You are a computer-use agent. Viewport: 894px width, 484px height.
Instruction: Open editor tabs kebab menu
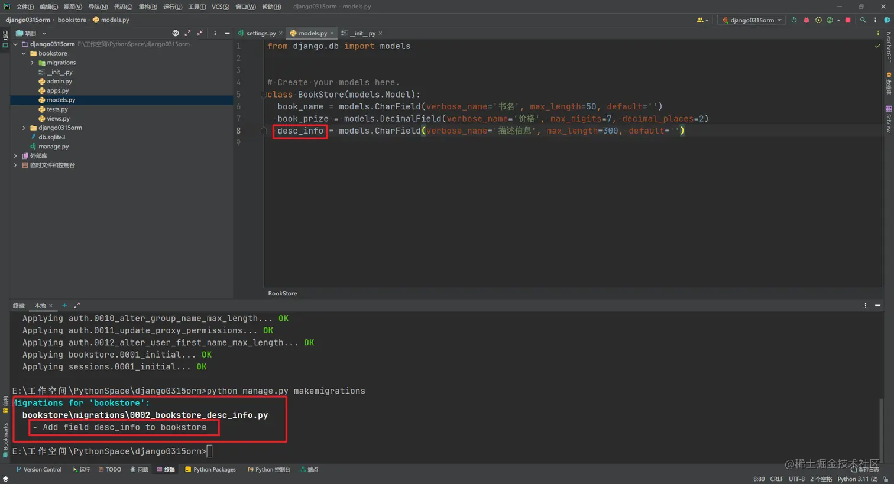877,33
